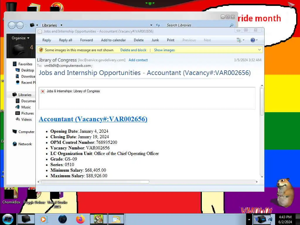Viewport: 300px width, 225px height.
Task: Open ChomikBox desktop shortcut
Action: 11,196
